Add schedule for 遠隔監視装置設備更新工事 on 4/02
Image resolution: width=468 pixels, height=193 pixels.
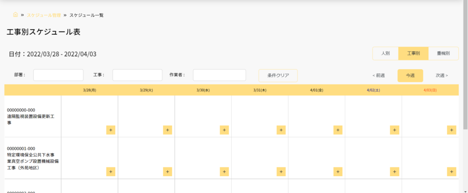[x=394, y=130]
